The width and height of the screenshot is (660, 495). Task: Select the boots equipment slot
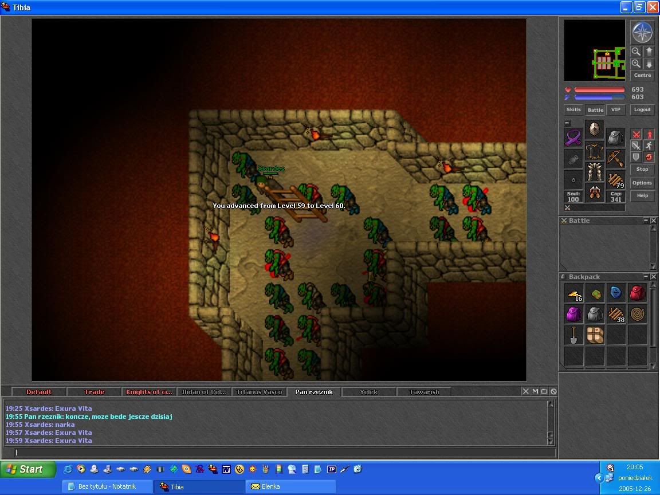pos(594,192)
